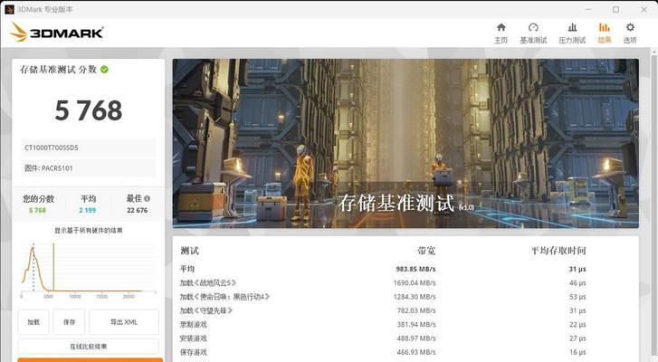Screen dimensions: 658x362
Task: Click the 带宽 column header
Action: [426, 251]
